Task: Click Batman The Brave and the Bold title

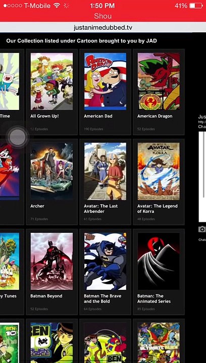Action: pyautogui.click(x=102, y=298)
